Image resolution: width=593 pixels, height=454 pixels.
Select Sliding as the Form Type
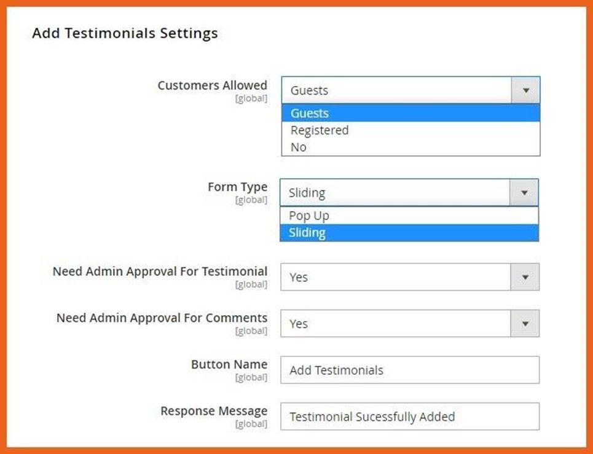point(308,232)
